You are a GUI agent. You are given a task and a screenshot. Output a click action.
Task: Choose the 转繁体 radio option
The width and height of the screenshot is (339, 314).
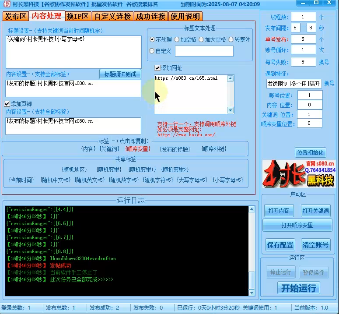click(239, 39)
